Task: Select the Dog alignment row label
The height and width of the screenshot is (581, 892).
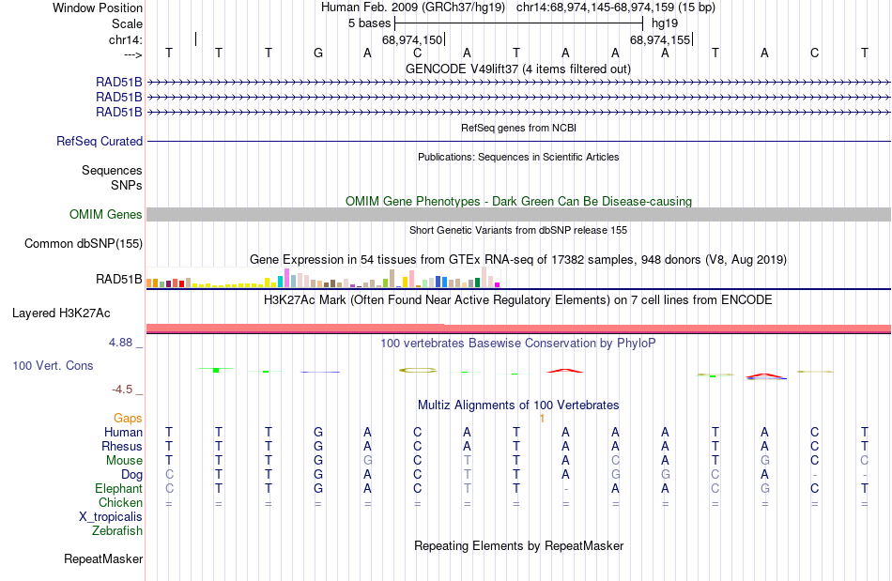Action: tap(131, 474)
